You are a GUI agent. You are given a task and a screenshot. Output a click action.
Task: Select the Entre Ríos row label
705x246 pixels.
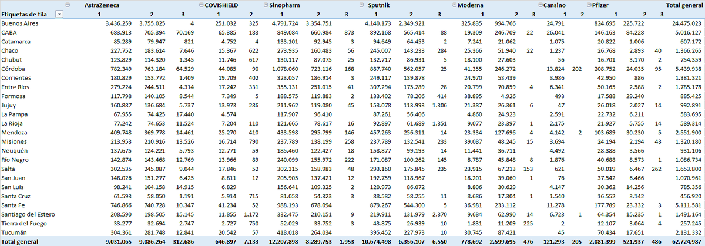pyautogui.click(x=15, y=87)
